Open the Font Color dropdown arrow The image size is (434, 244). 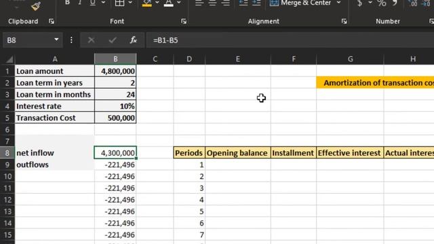coord(178,3)
